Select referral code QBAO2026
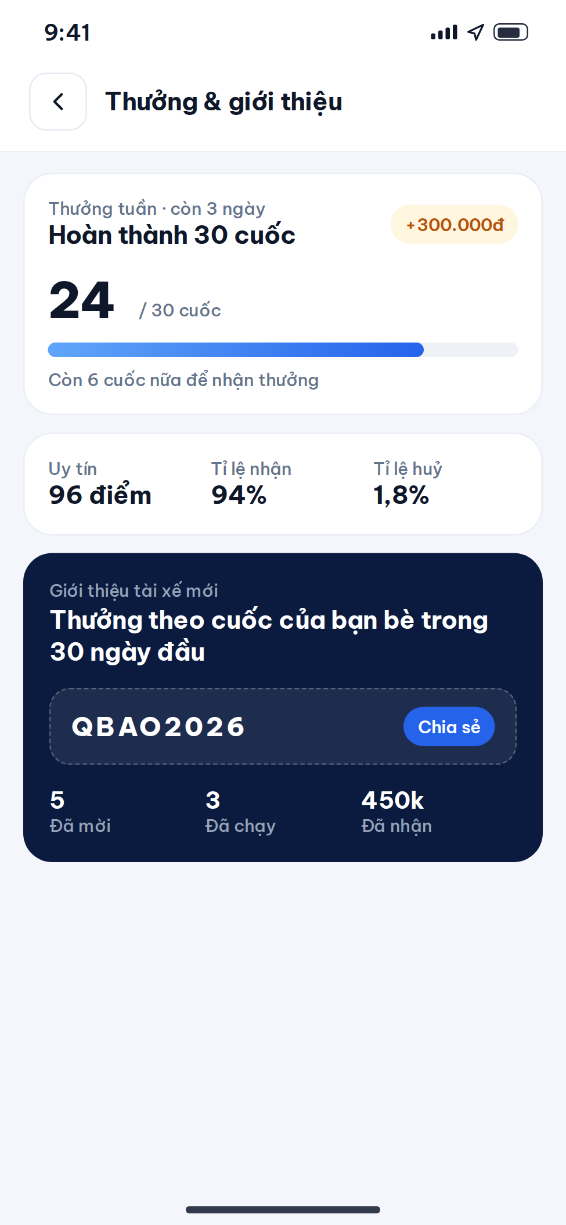 (158, 727)
